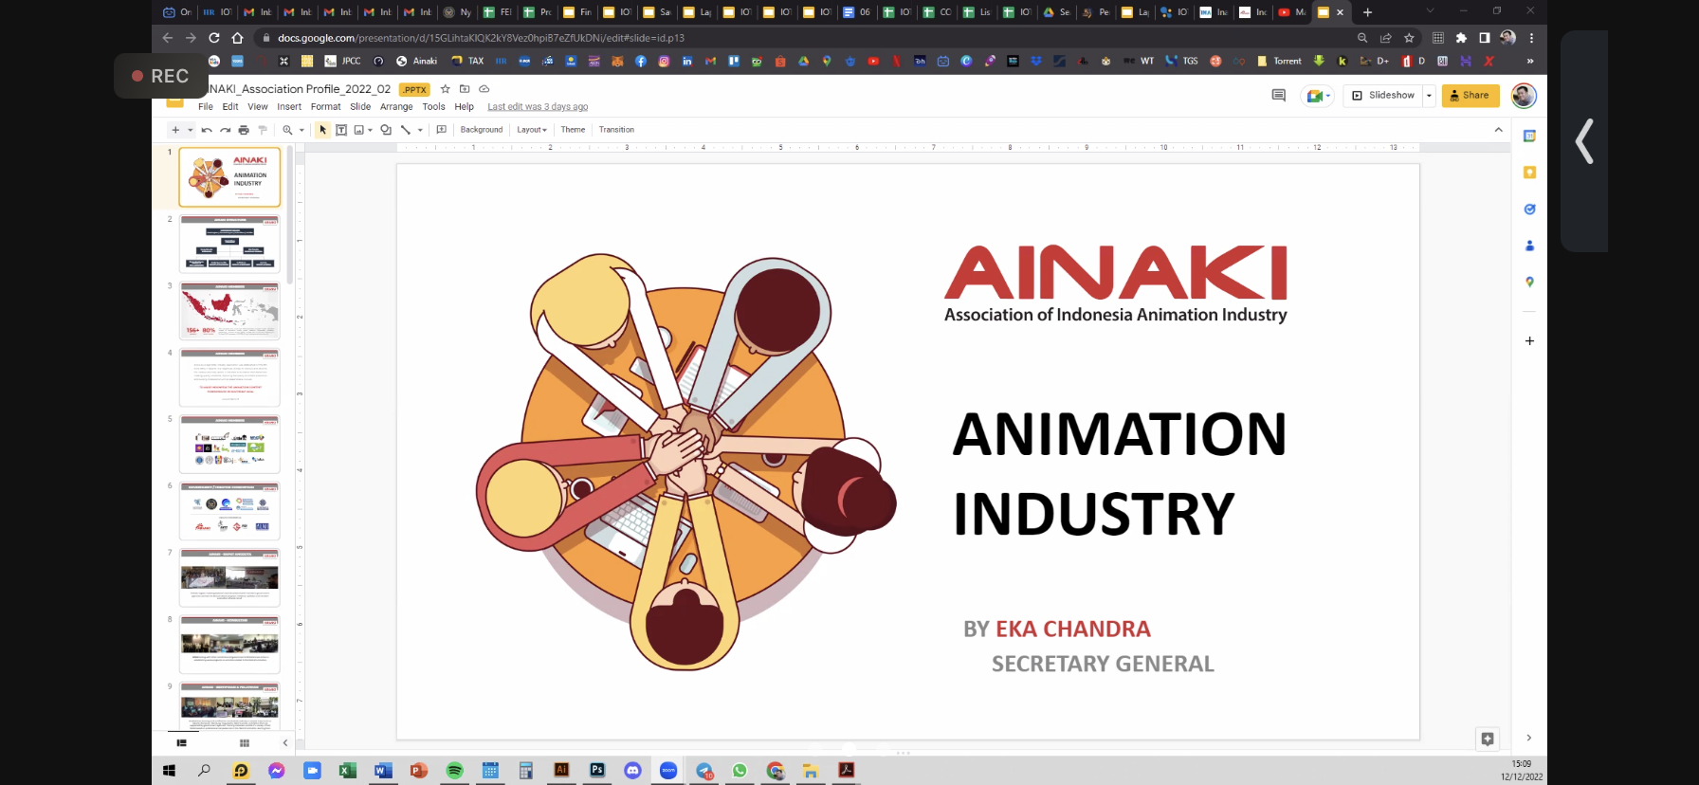Open the line type dropdown arrow
The height and width of the screenshot is (785, 1699).
tap(420, 130)
